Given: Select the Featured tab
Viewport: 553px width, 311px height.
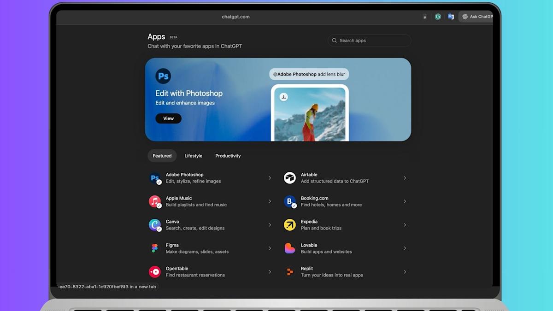Looking at the screenshot, I should pyautogui.click(x=162, y=156).
